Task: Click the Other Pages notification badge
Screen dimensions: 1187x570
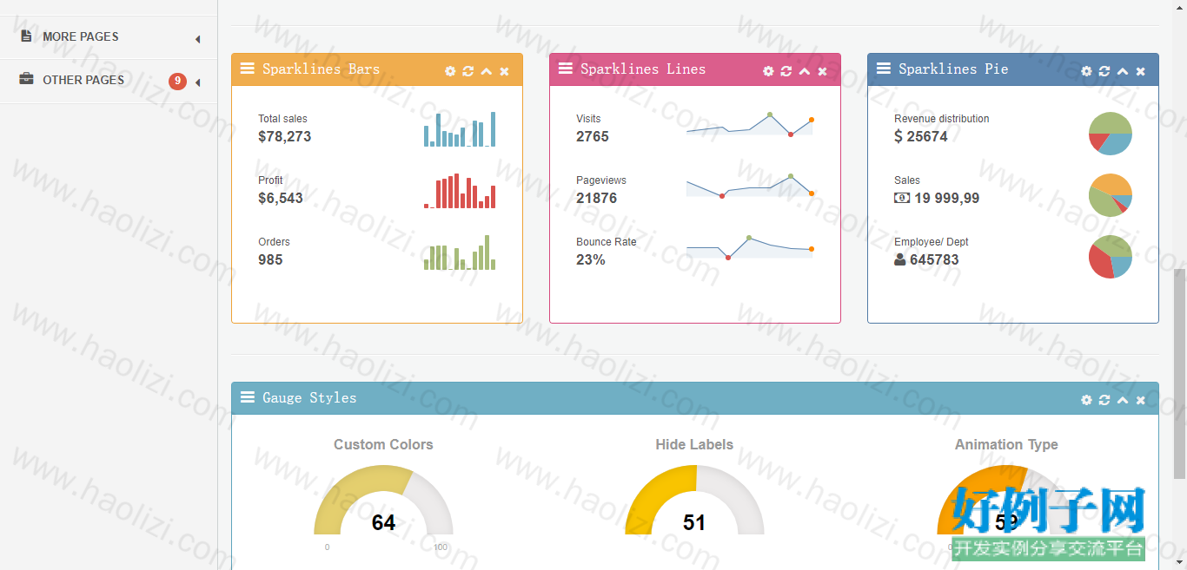Action: coord(177,82)
